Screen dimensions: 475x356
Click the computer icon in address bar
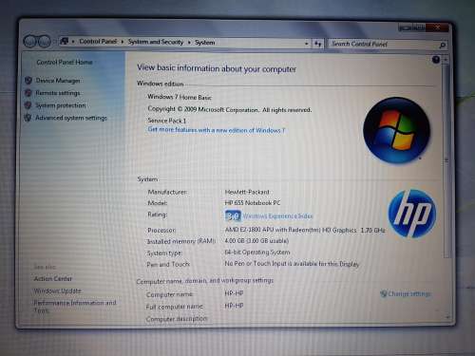(x=65, y=41)
